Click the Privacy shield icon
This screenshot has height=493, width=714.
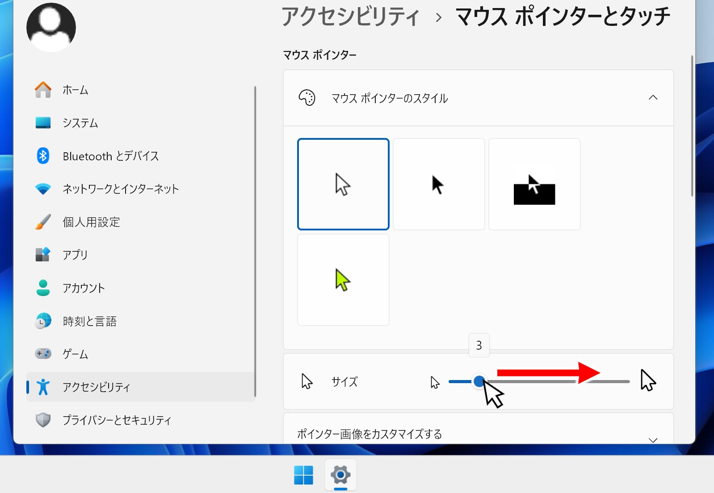pyautogui.click(x=43, y=420)
